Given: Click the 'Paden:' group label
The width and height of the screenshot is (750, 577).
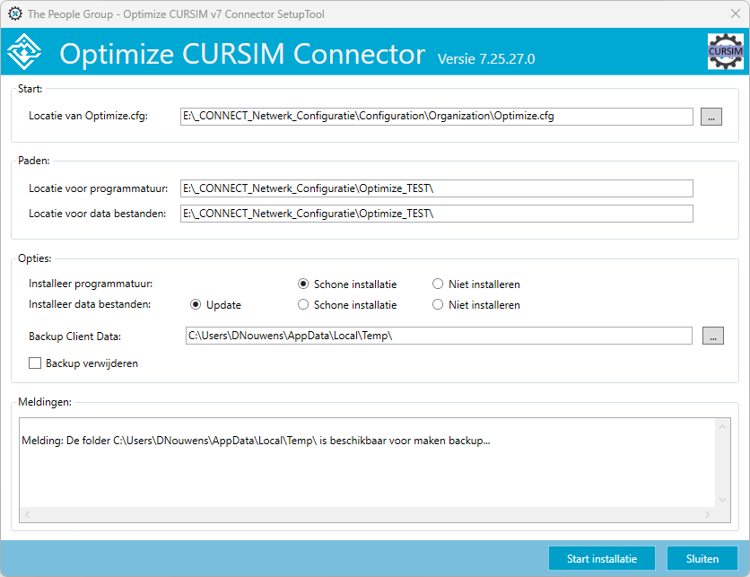Looking at the screenshot, I should coord(34,161).
